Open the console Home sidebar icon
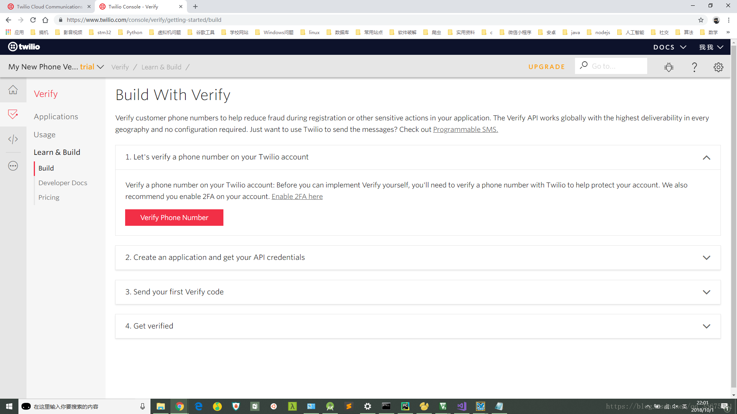The width and height of the screenshot is (737, 414). (x=13, y=90)
